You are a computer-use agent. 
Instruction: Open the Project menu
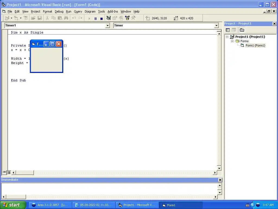[x=36, y=11]
